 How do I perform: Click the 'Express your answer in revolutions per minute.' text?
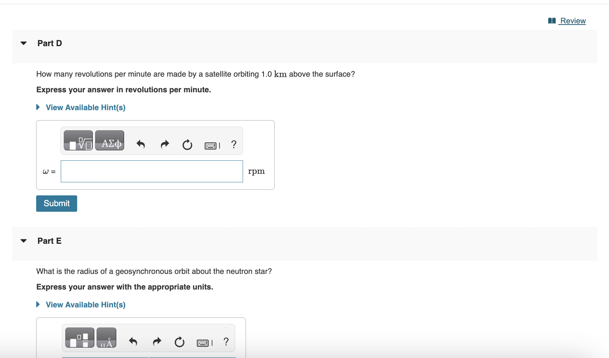[x=124, y=90]
